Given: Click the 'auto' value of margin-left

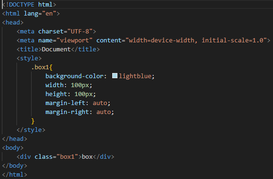Looking at the screenshot, I should click(x=100, y=103).
